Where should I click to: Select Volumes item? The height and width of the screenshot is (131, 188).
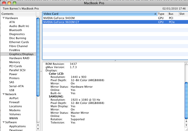point(15,114)
